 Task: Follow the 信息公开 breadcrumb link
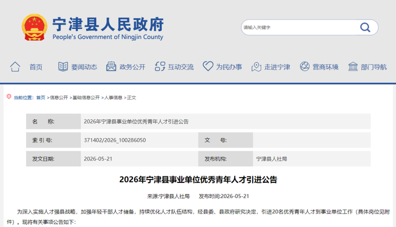click(x=59, y=97)
